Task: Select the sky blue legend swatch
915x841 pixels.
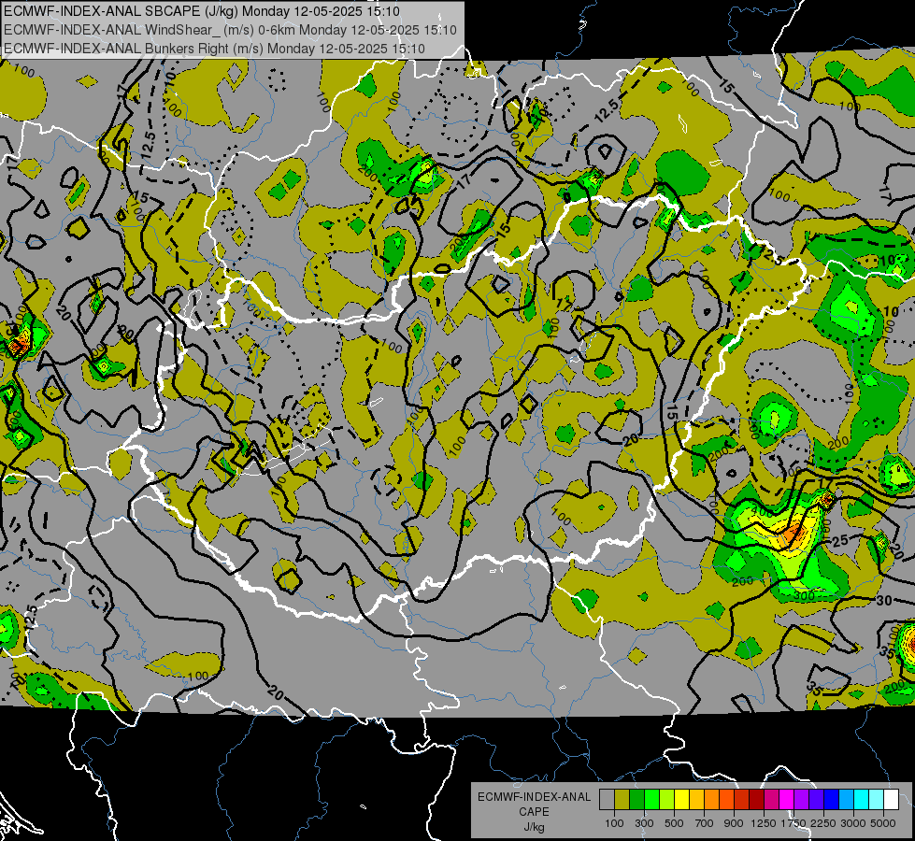Action: [x=846, y=800]
